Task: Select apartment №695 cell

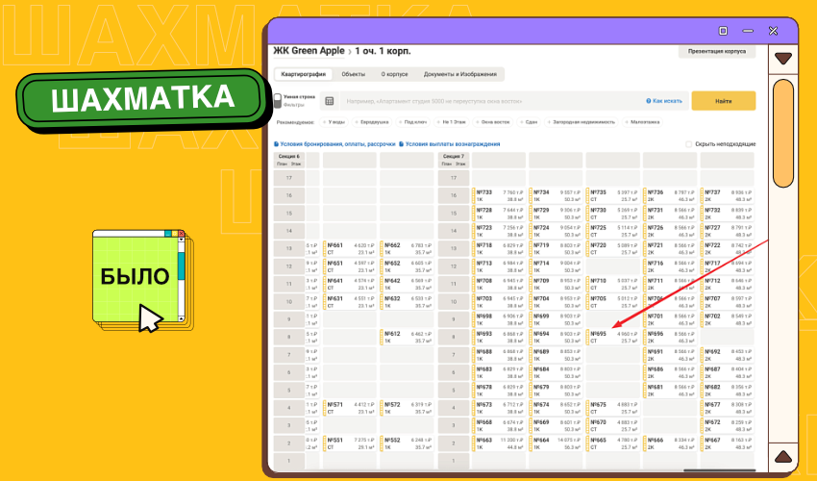Action: [611, 337]
